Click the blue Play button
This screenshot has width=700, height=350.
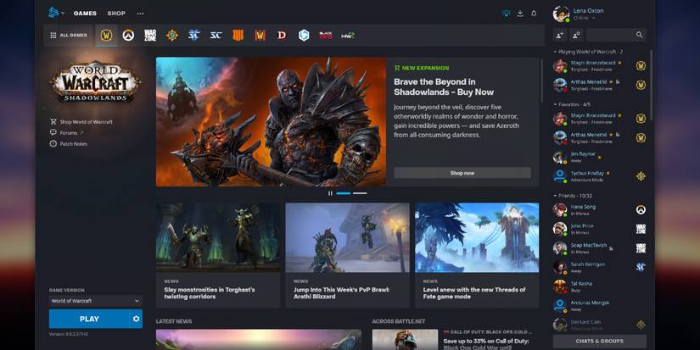(x=89, y=319)
